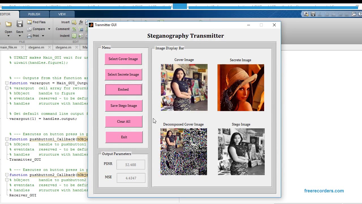The width and height of the screenshot is (362, 204).
Task: Click the MSE value field 4.4347
Action: (131, 178)
